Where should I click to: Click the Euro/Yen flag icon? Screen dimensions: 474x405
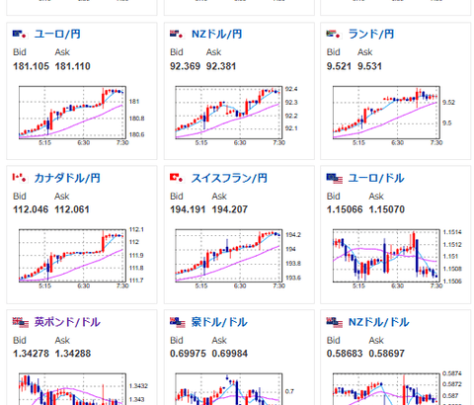pyautogui.click(x=20, y=34)
